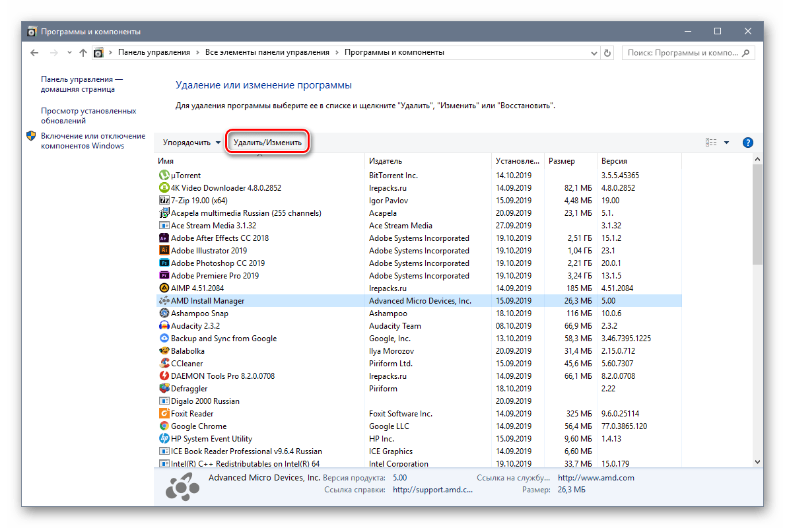Click the vertical scrollbar thumb
Viewport: 785px width, 528px height.
757,214
